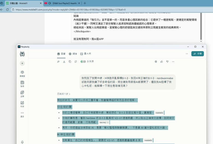Image resolution: width=213 pixels, height=144 pixels.
Task: Open Finance (財務) in Perplexity sidebar
Action: pyautogui.click(x=22, y=104)
